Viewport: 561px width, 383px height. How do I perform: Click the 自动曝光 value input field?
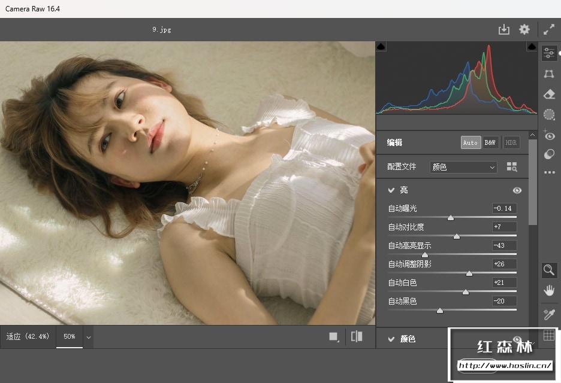(504, 208)
